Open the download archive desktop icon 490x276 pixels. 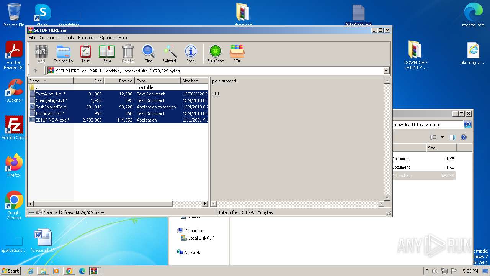tap(243, 15)
